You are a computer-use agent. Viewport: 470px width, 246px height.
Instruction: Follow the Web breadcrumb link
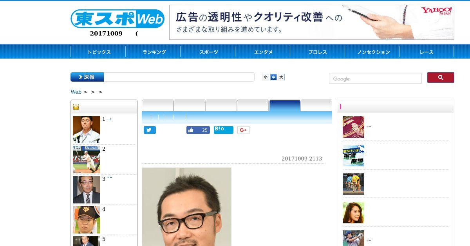coord(76,92)
